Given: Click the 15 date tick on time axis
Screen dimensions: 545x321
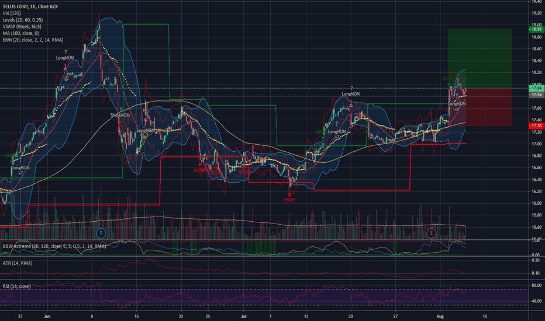Looking at the screenshot, I should click(x=137, y=316).
